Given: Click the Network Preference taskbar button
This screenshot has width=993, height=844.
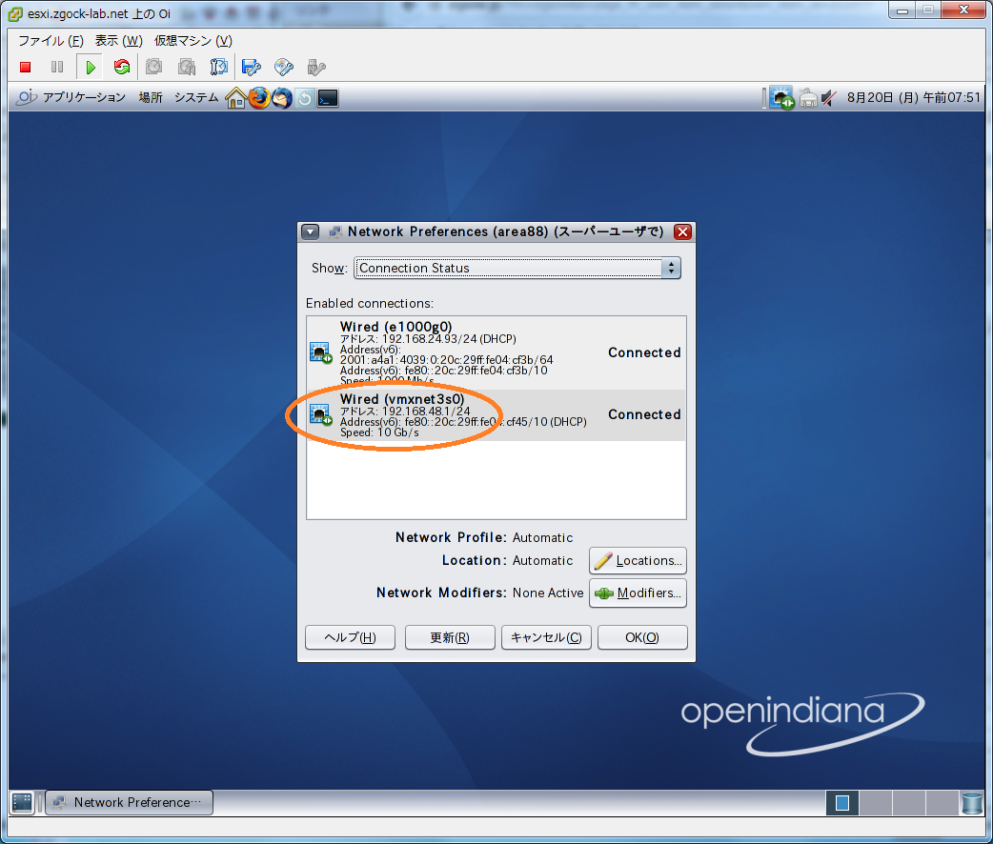Looking at the screenshot, I should (x=130, y=802).
